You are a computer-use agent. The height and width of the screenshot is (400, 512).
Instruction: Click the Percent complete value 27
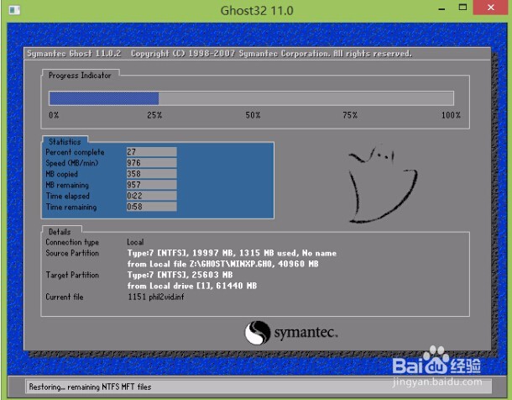click(152, 151)
